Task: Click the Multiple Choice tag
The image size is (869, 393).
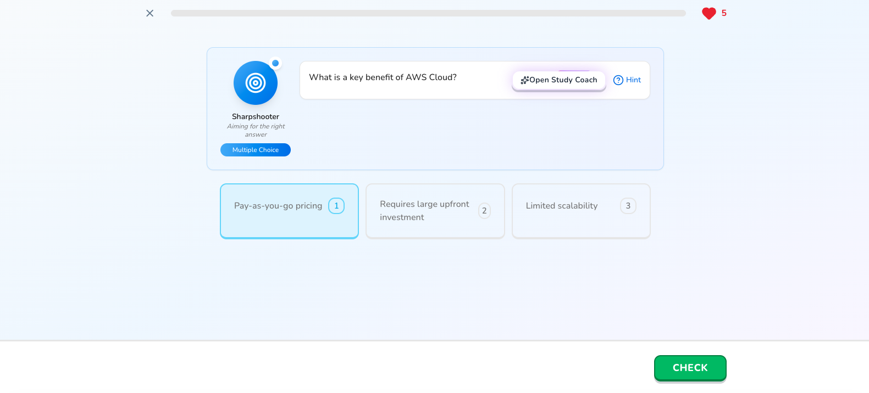Action: [x=256, y=150]
